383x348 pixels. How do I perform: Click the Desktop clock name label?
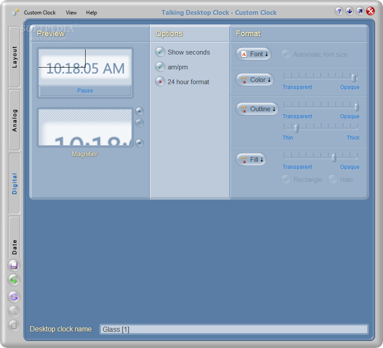(x=61, y=329)
